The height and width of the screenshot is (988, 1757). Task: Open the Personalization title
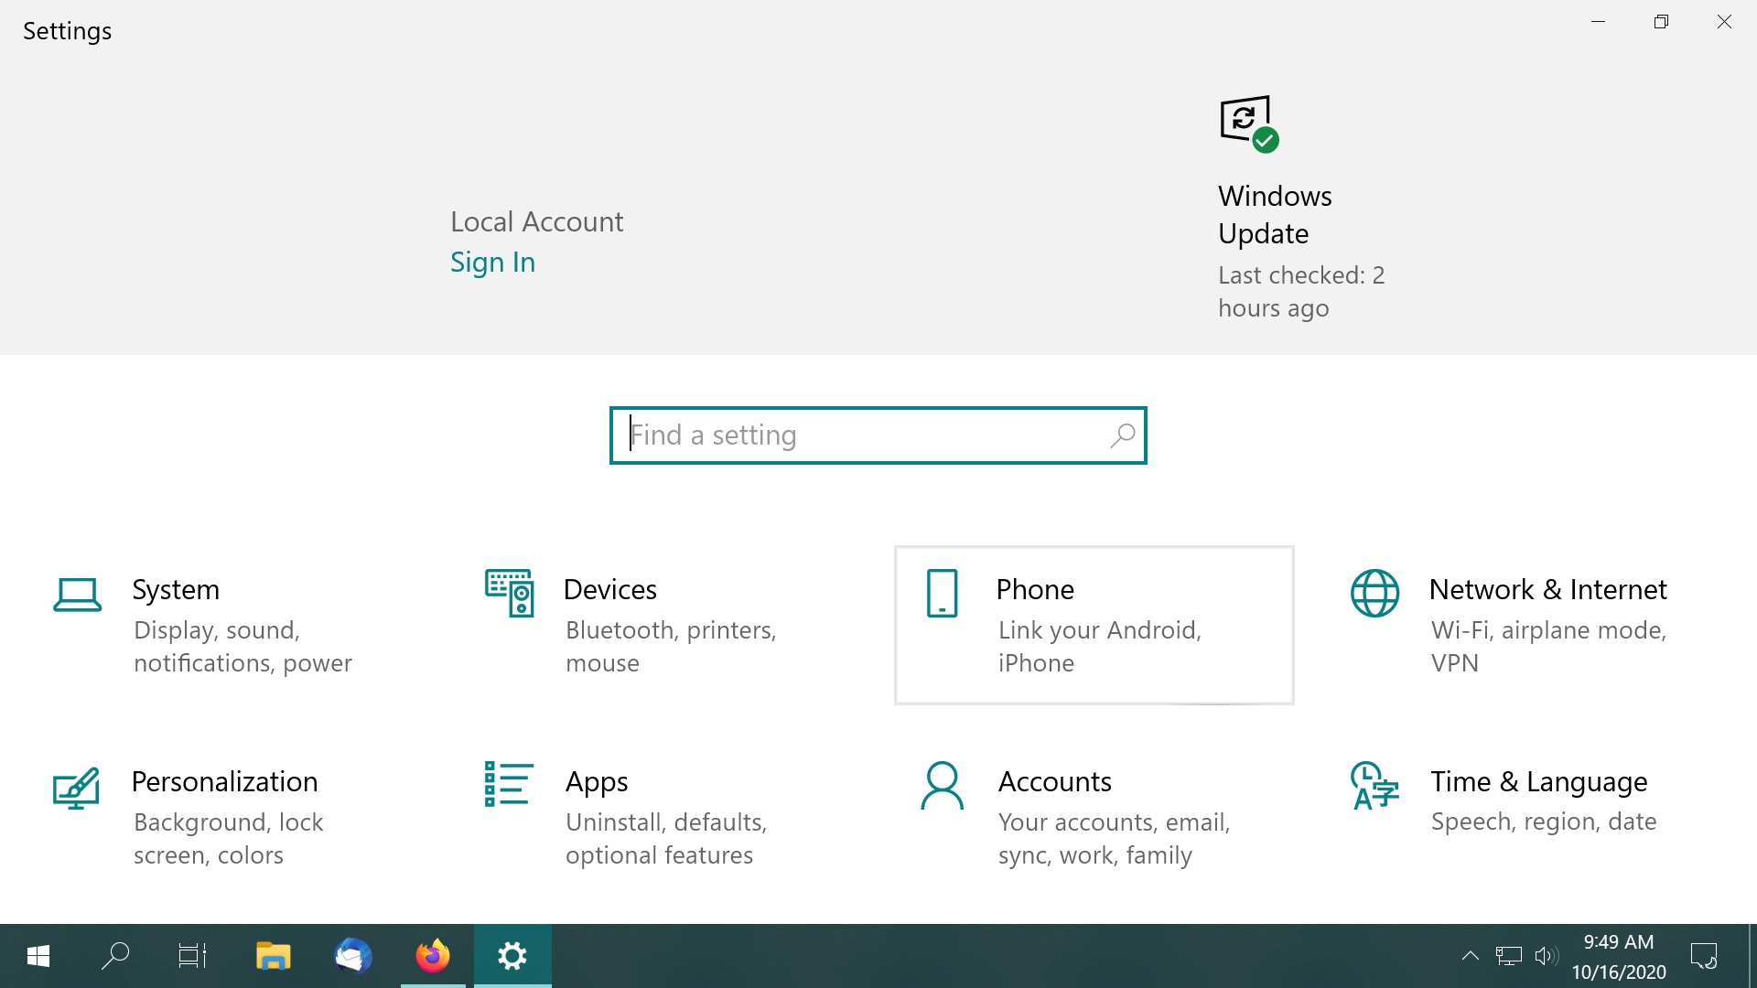pyautogui.click(x=224, y=781)
